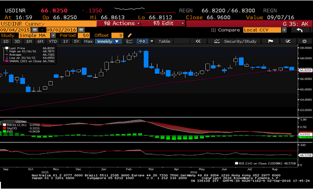Screen dimensions: 313x190
Task: Click the USDINR Curncy security field
Action: pyautogui.click(x=48, y=24)
